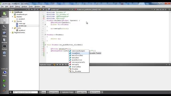Open the Application Output tab in the status bar

coord(67,92)
